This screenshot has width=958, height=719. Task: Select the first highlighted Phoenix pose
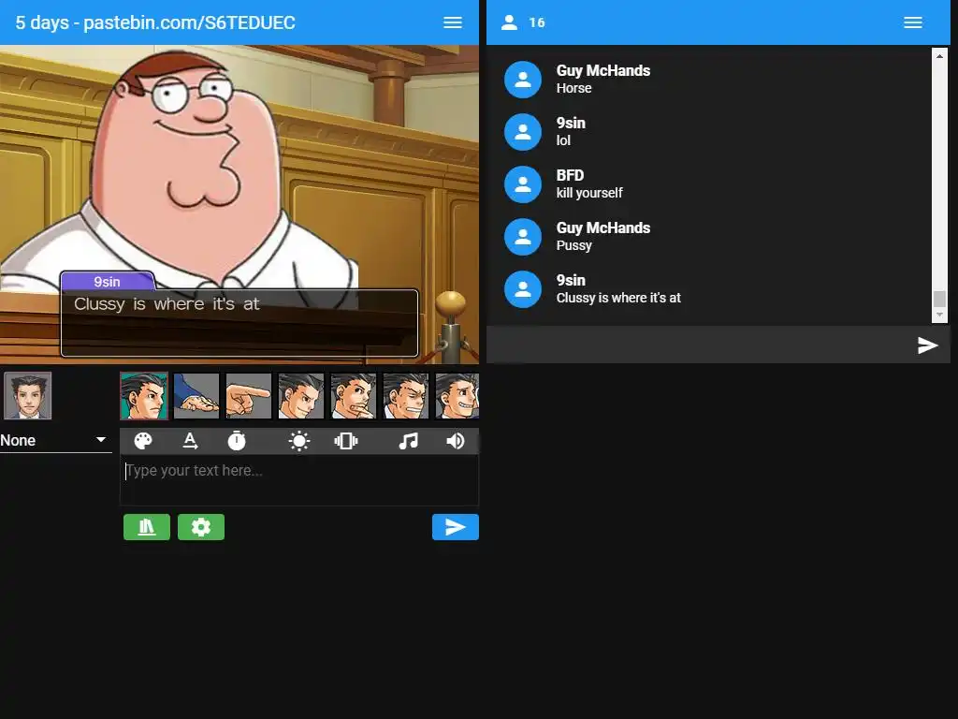click(x=143, y=396)
